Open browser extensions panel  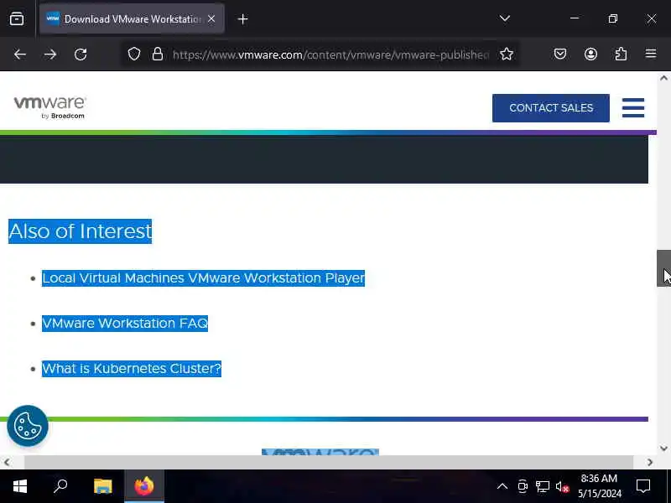tap(621, 54)
